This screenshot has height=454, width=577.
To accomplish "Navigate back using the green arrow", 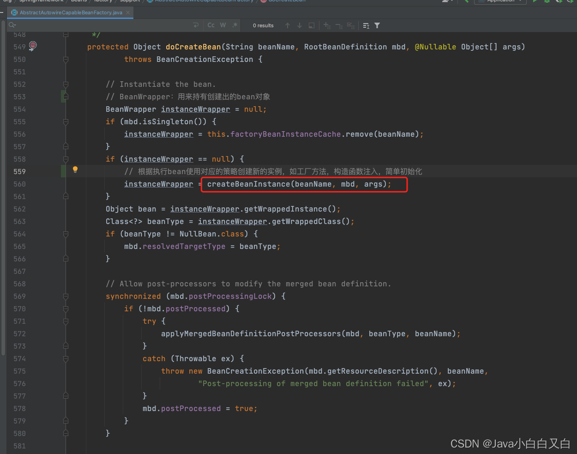I will [x=466, y=2].
